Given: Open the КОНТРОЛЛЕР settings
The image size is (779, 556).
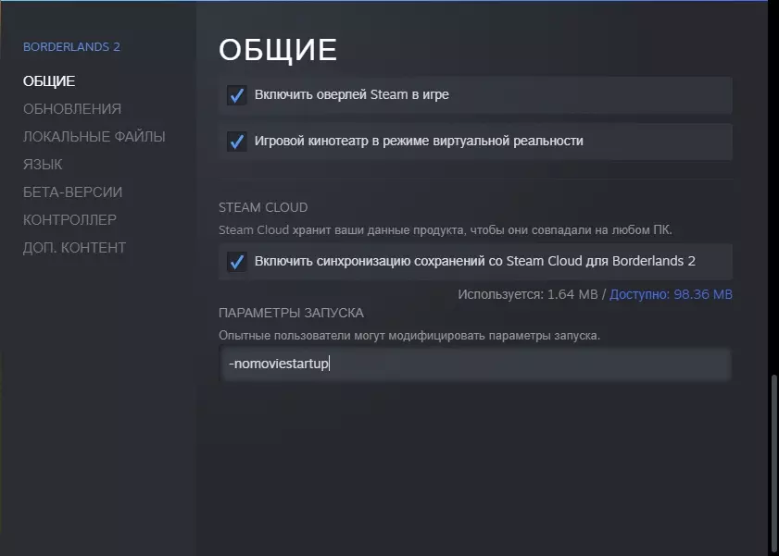Looking at the screenshot, I should click(x=69, y=220).
